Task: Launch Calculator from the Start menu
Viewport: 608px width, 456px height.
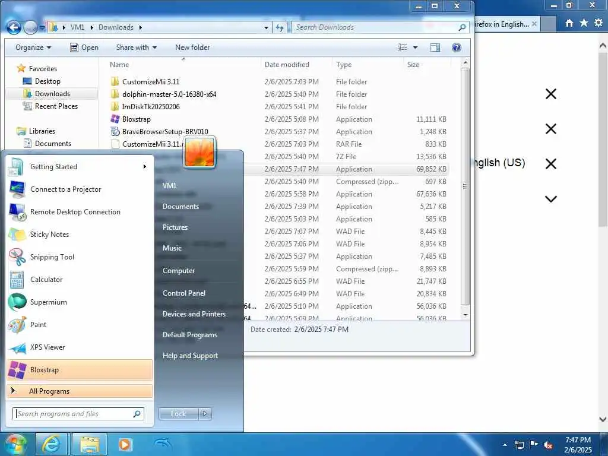Action: coord(80,280)
